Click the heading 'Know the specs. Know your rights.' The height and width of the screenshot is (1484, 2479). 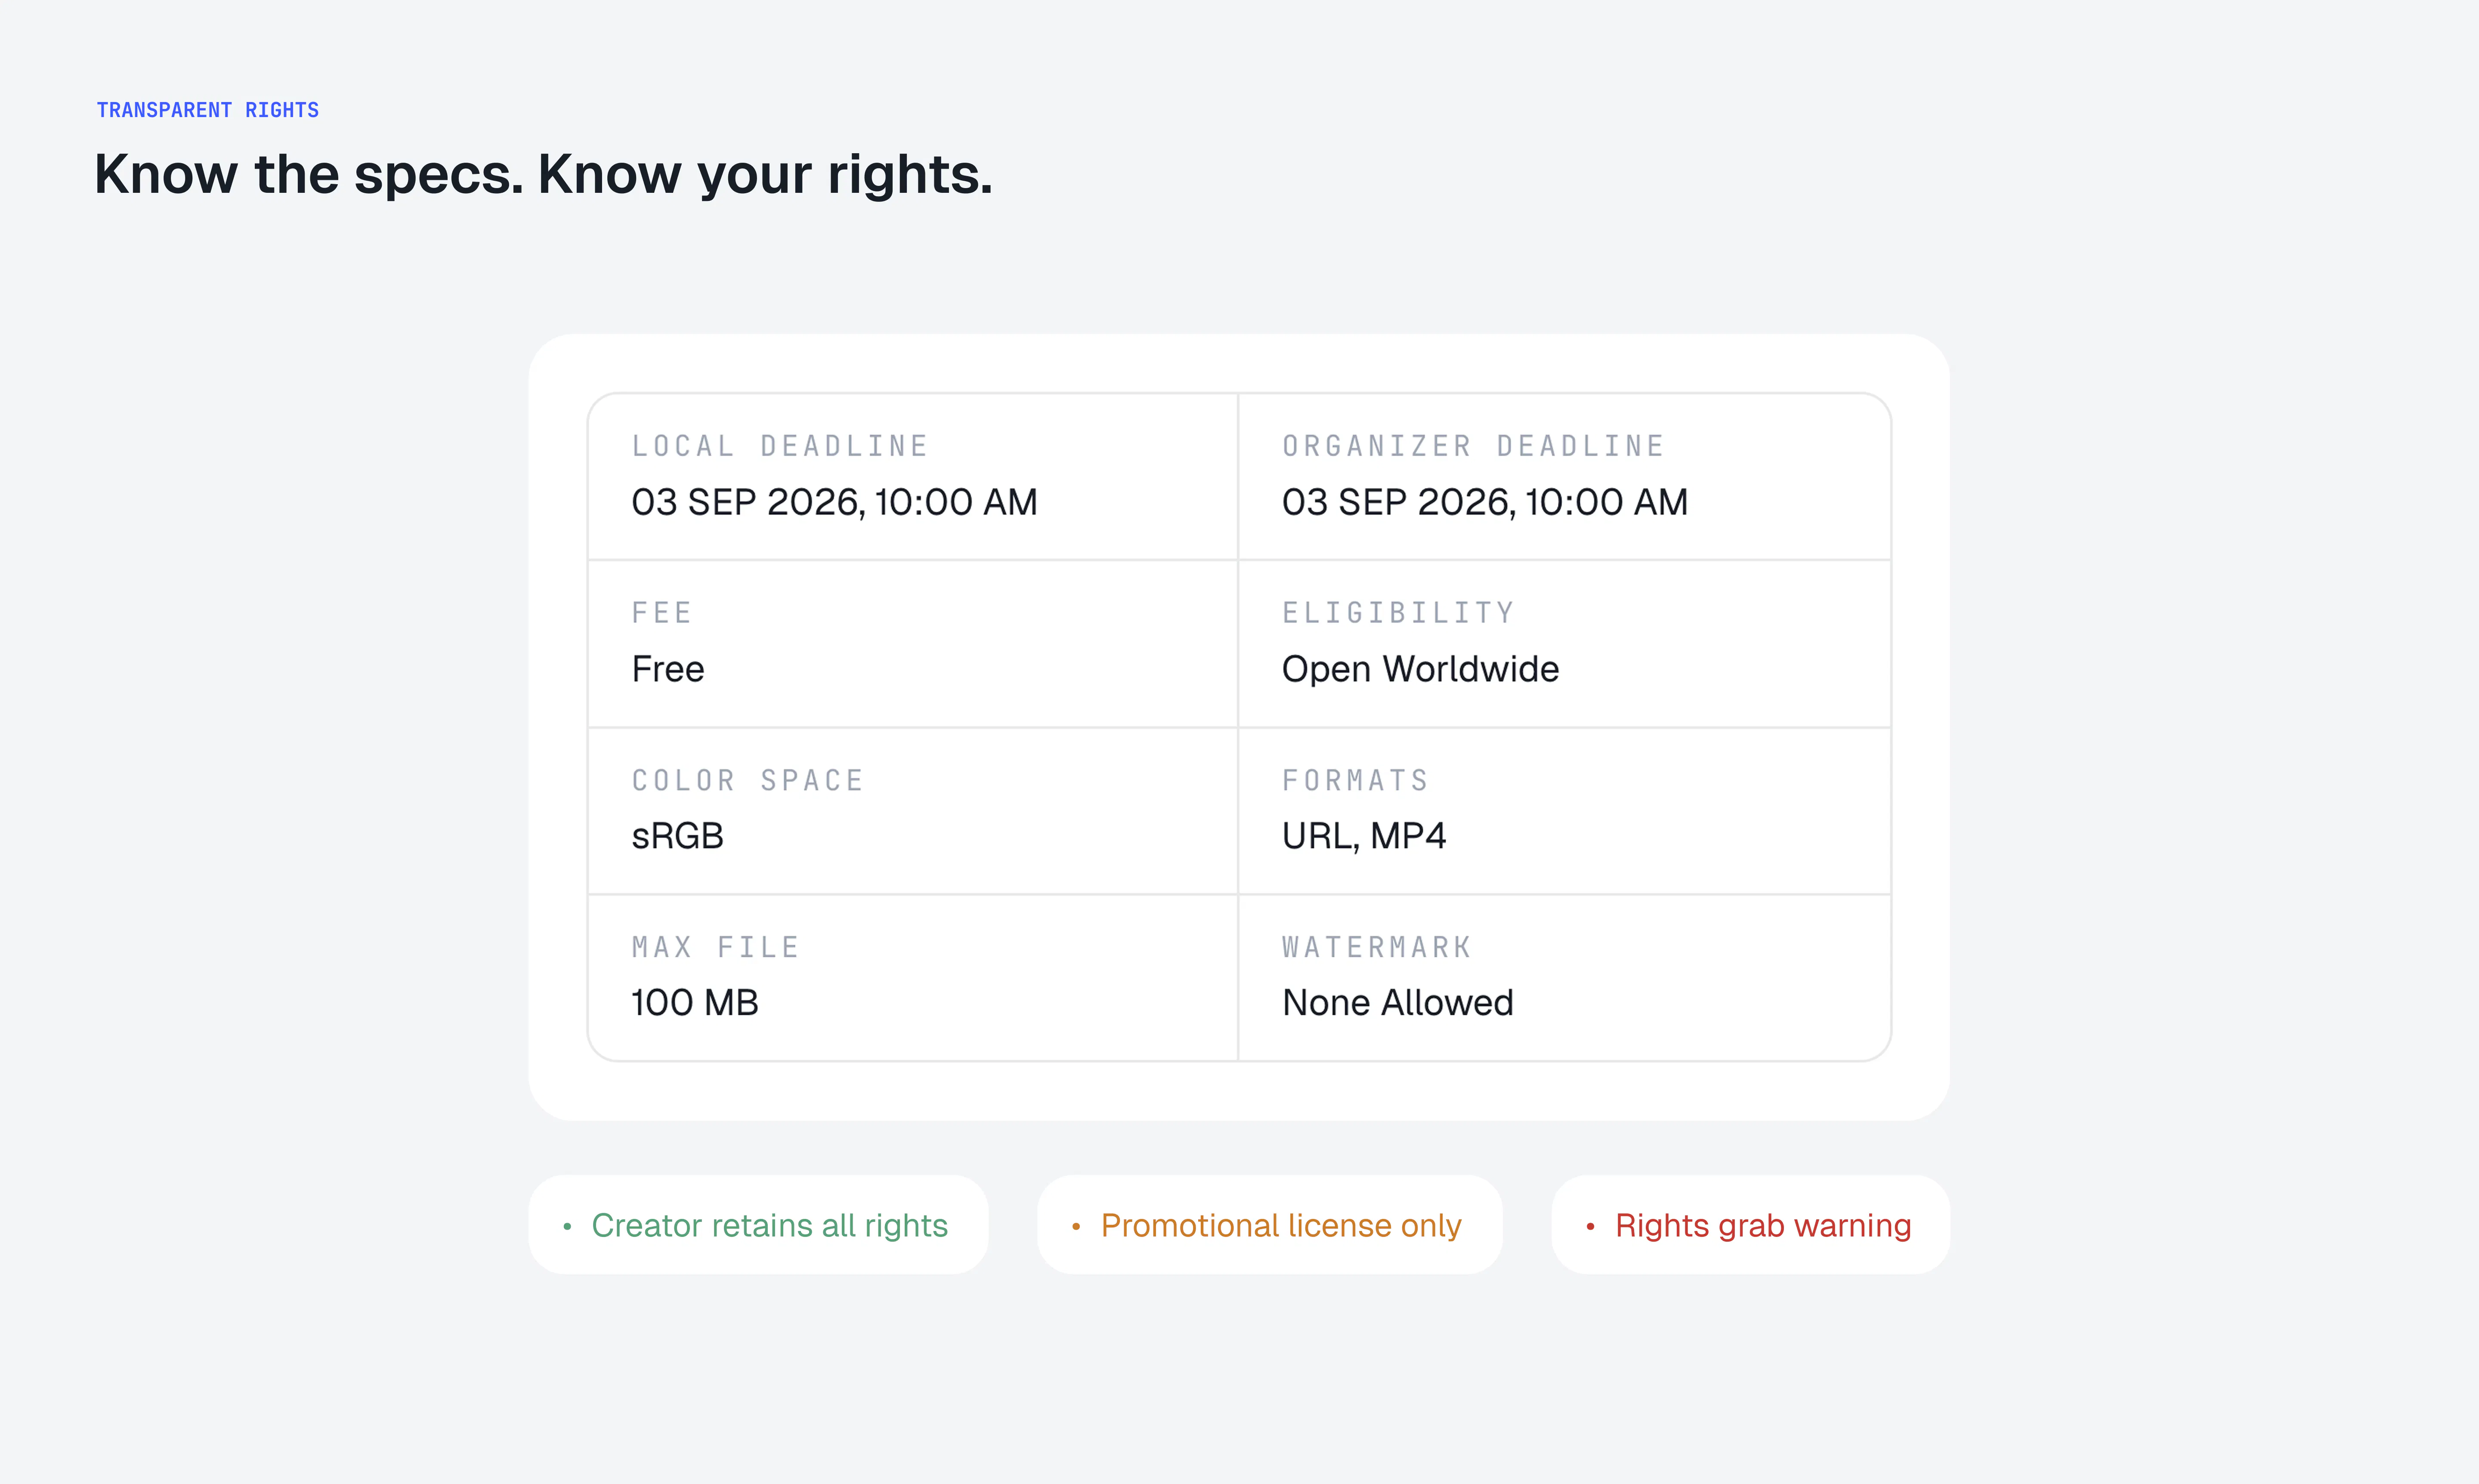click(x=543, y=175)
